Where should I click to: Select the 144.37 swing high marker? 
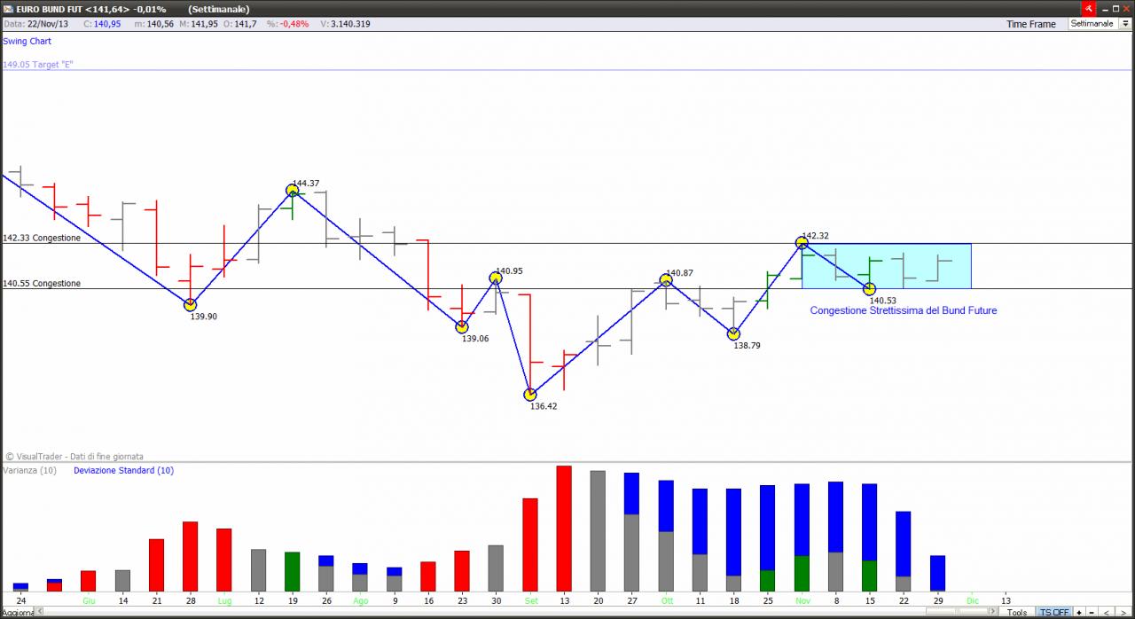pos(293,190)
